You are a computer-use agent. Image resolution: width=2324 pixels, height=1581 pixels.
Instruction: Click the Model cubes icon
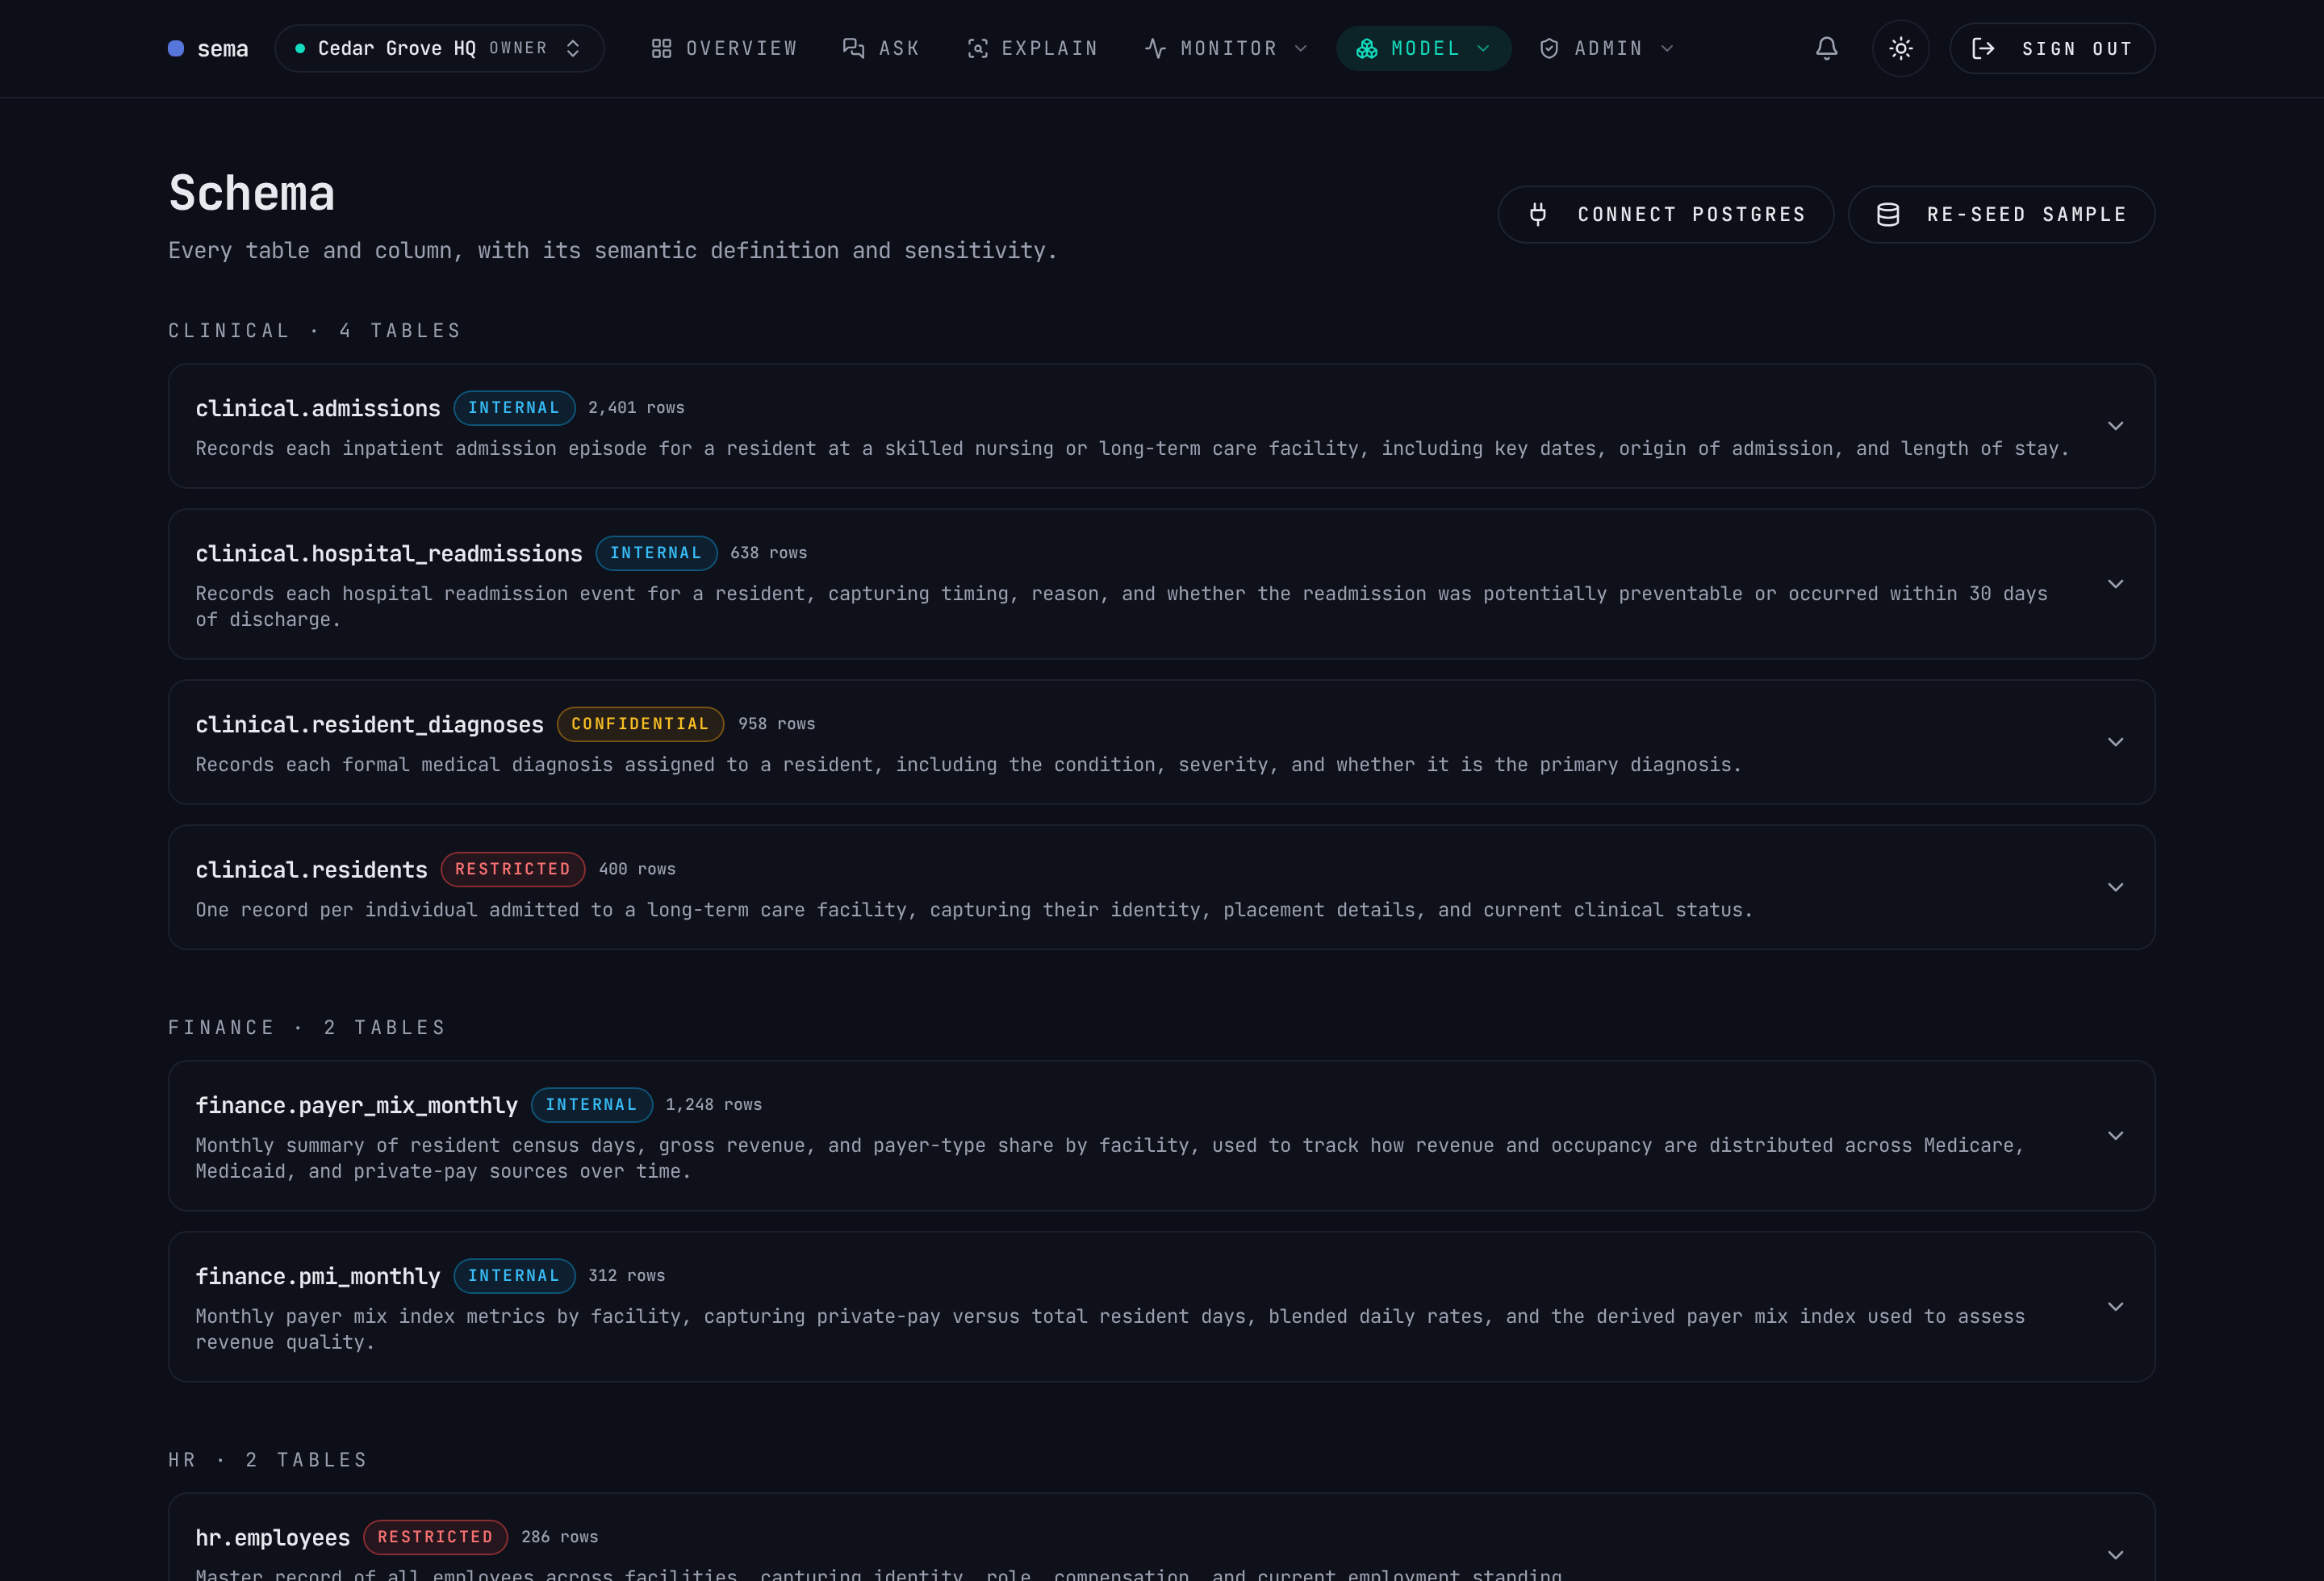pos(1366,48)
